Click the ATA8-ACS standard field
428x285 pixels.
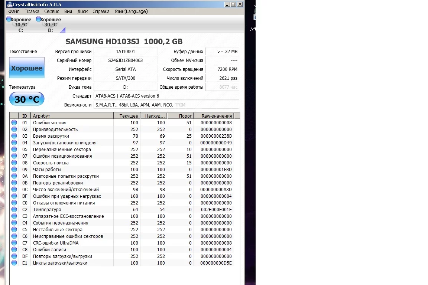click(166, 96)
